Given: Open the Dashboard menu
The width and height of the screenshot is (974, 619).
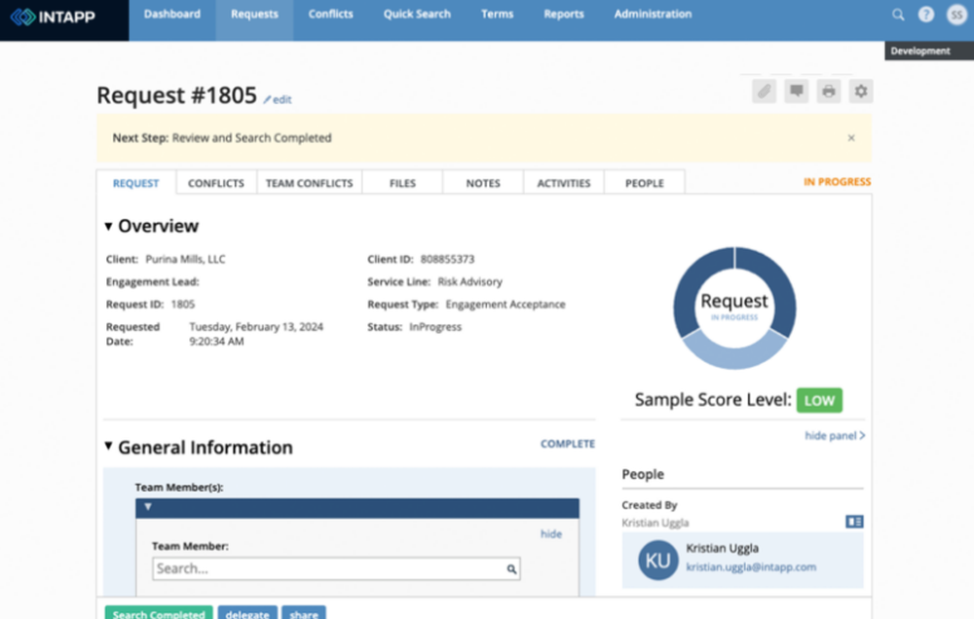Looking at the screenshot, I should [172, 14].
